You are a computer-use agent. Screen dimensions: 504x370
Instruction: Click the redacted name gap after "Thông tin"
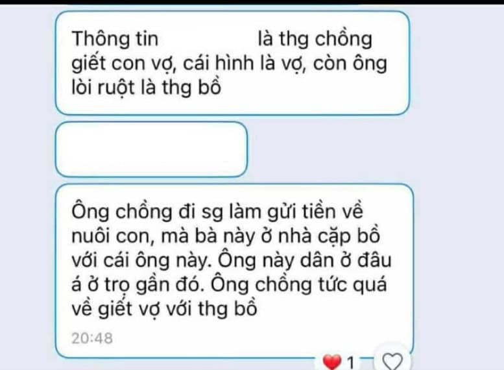(x=208, y=38)
